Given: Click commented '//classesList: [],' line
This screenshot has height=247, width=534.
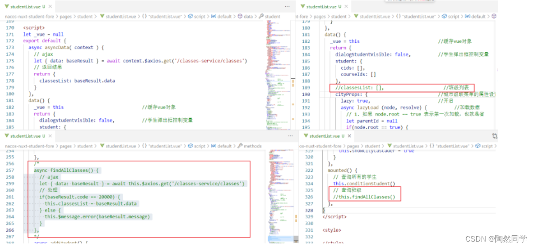Looking at the screenshot, I should click(360, 88).
